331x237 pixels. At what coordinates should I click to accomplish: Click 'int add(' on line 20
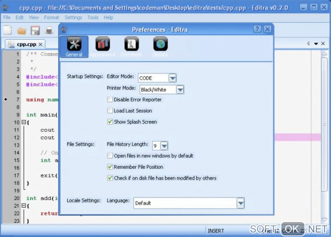coord(40,198)
